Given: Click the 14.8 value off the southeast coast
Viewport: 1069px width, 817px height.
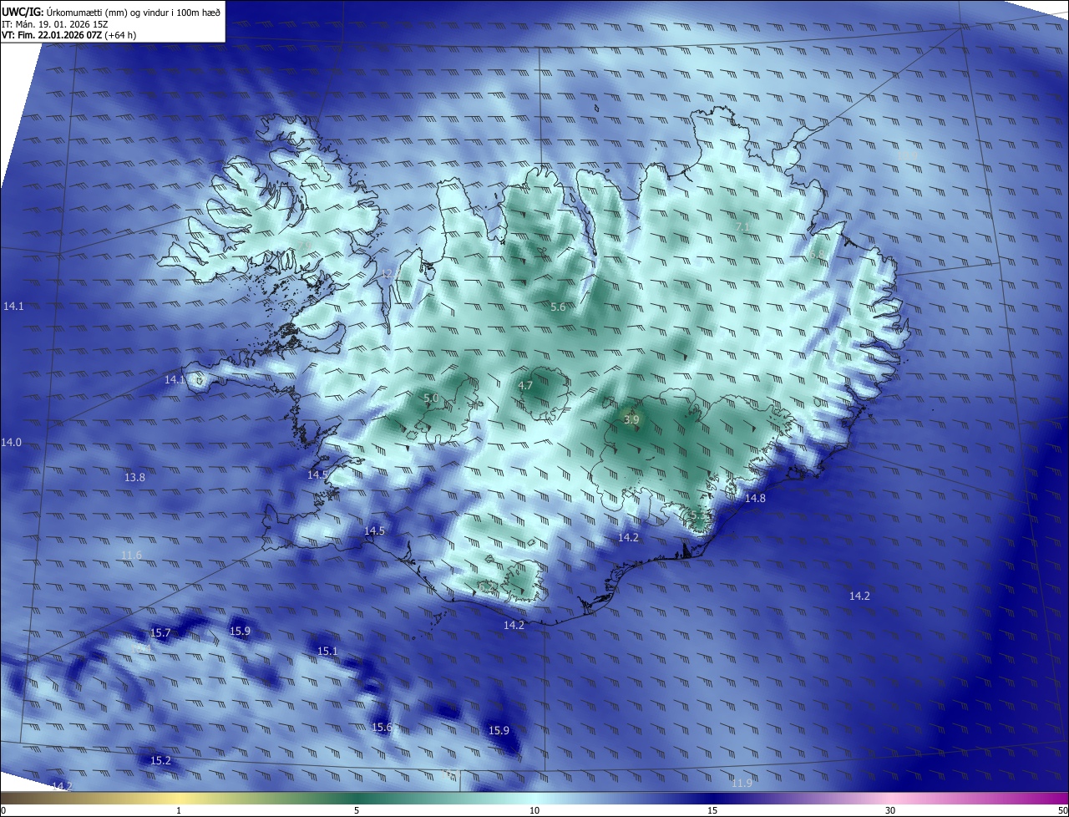Looking at the screenshot, I should pyautogui.click(x=755, y=498).
